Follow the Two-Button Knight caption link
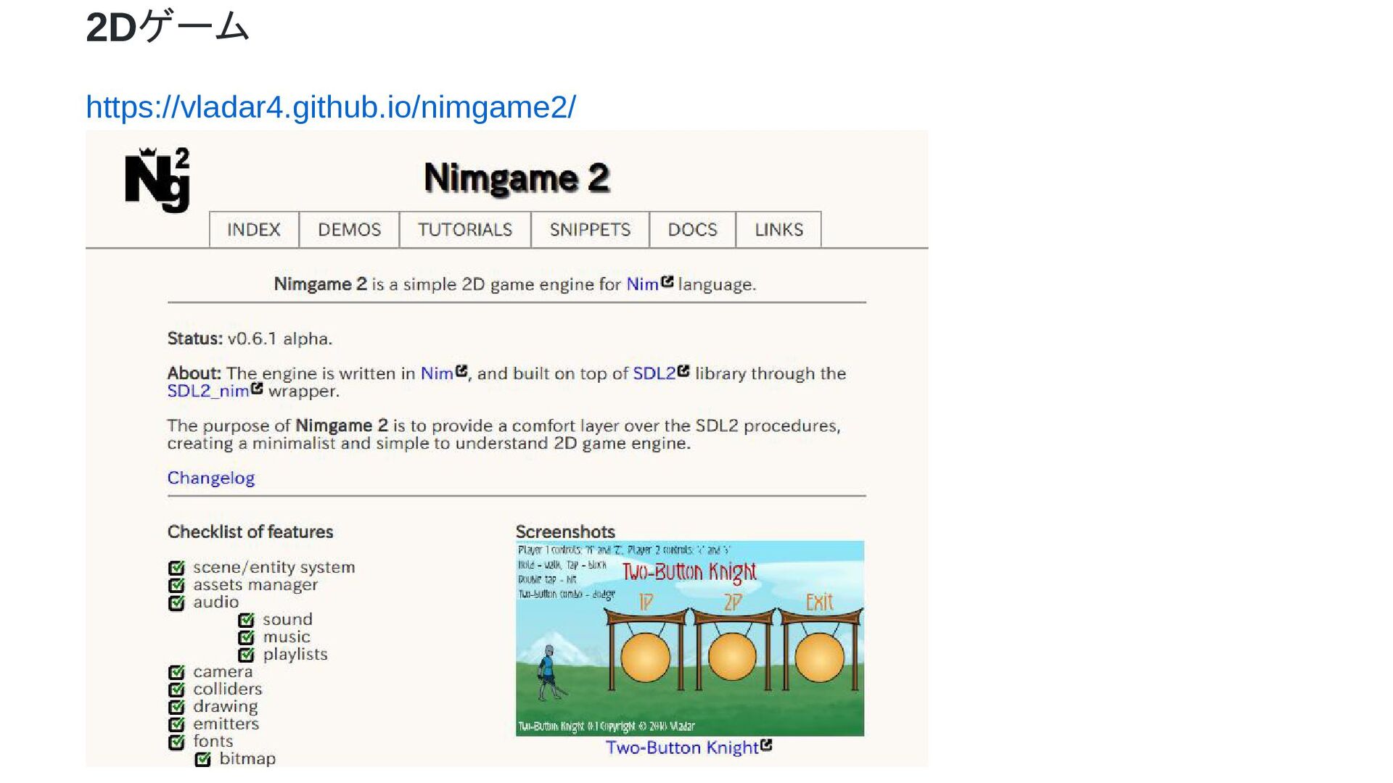The height and width of the screenshot is (783, 1393). click(x=682, y=747)
